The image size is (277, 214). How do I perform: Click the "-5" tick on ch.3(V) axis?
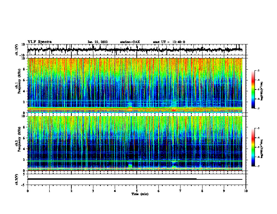pos(23,185)
